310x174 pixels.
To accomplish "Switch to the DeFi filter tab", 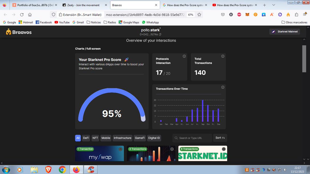I will point(86,138).
